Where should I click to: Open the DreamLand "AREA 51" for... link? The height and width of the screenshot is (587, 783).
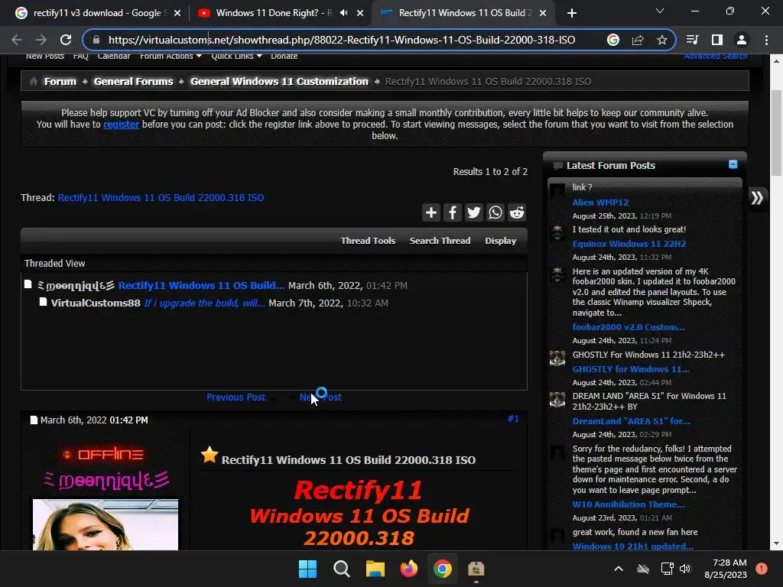click(x=631, y=421)
